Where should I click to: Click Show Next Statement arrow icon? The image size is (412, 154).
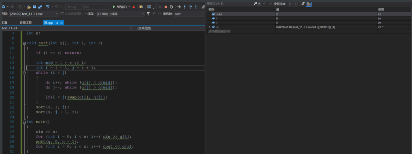click(x=179, y=7)
